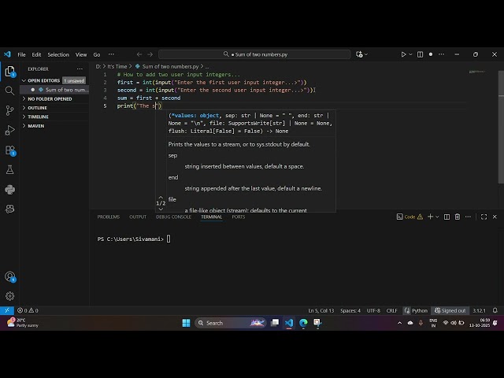Change file encoding UTF-8
The width and height of the screenshot is (504, 378).
[x=373, y=310]
